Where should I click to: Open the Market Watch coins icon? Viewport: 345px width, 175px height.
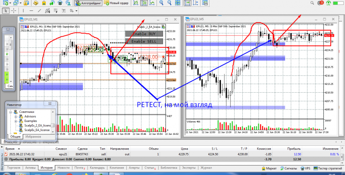pyautogui.click(x=26, y=3)
